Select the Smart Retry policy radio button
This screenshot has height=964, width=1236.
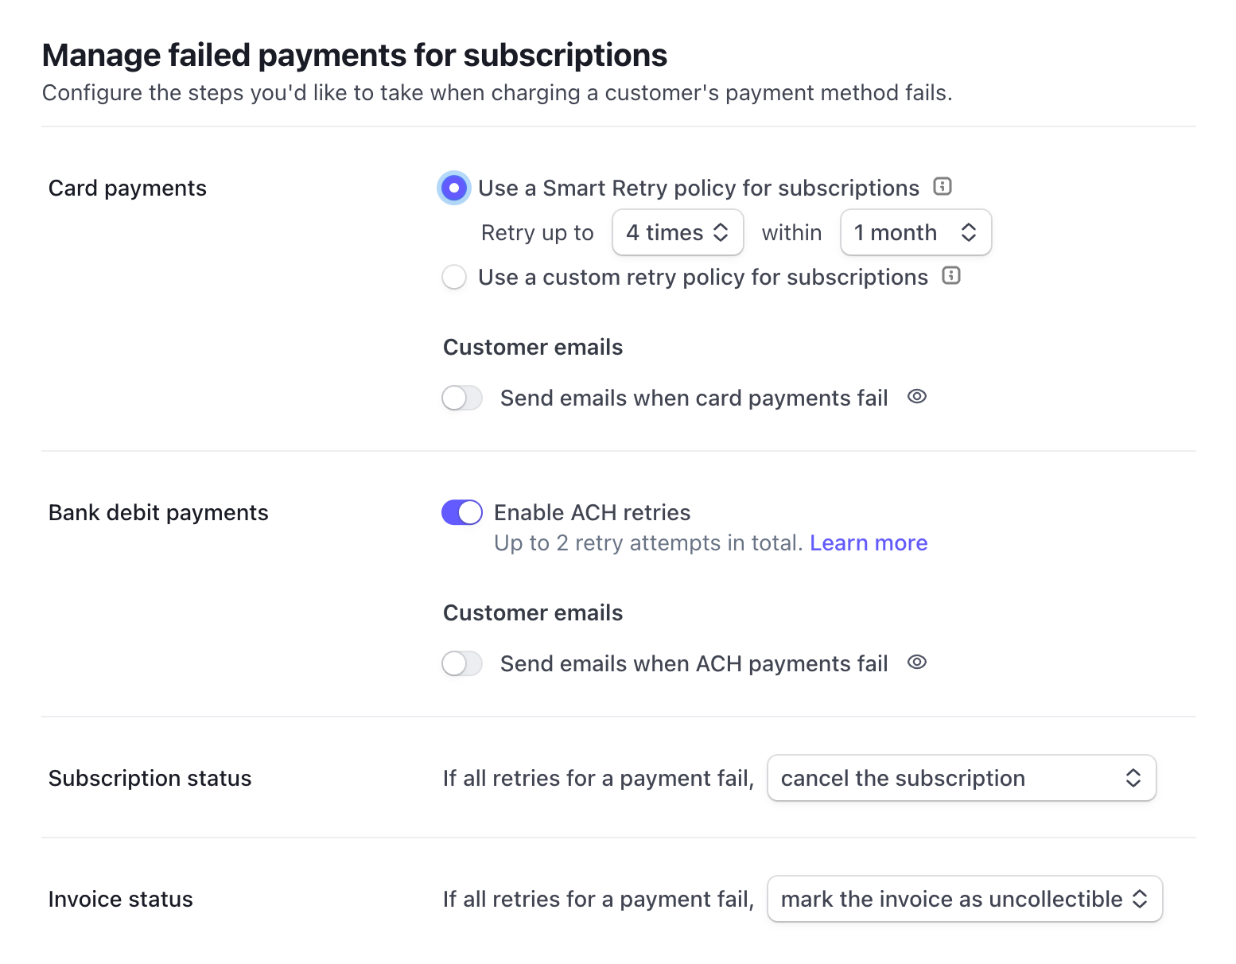point(454,189)
